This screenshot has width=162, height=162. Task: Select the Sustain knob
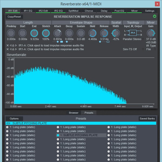[81, 33]
